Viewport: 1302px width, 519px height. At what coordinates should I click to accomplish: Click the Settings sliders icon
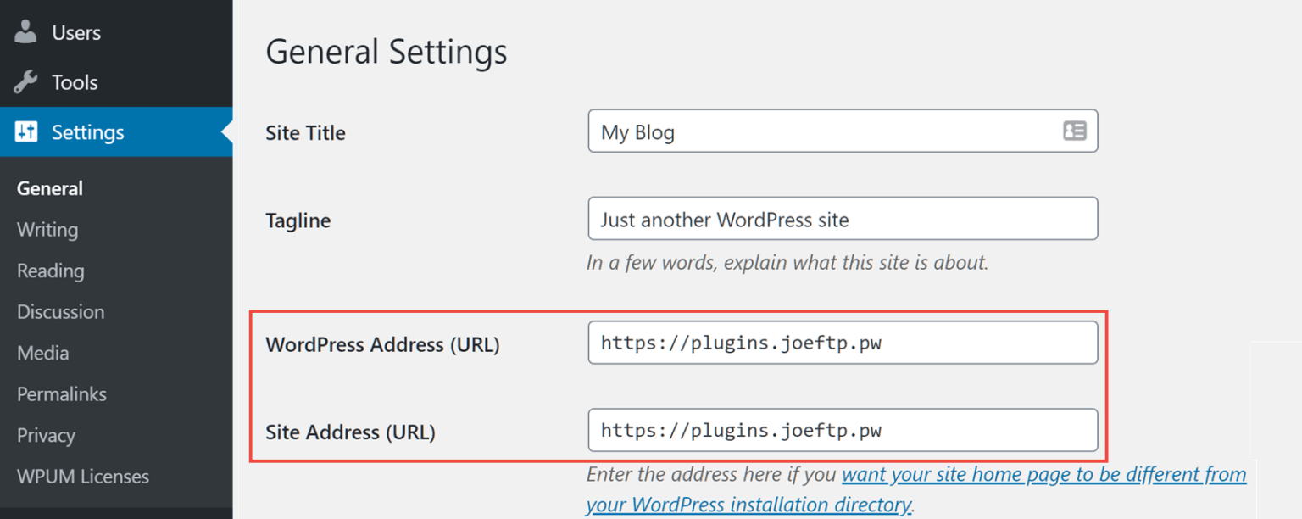coord(26,131)
